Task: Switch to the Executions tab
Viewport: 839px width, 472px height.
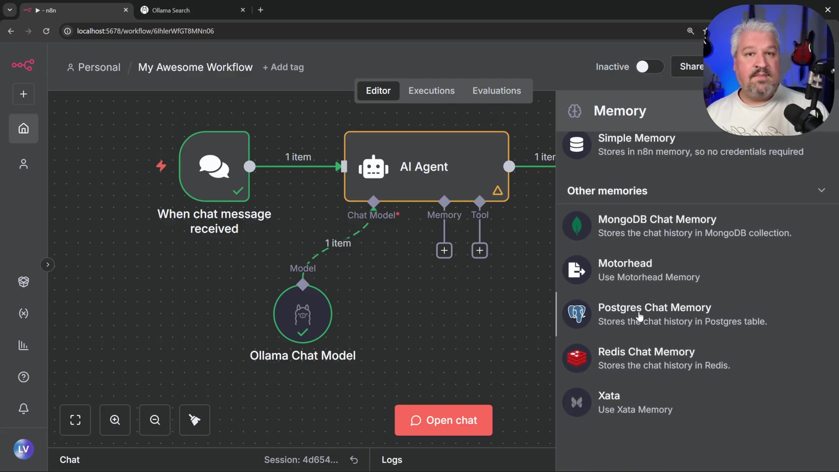Action: [431, 90]
